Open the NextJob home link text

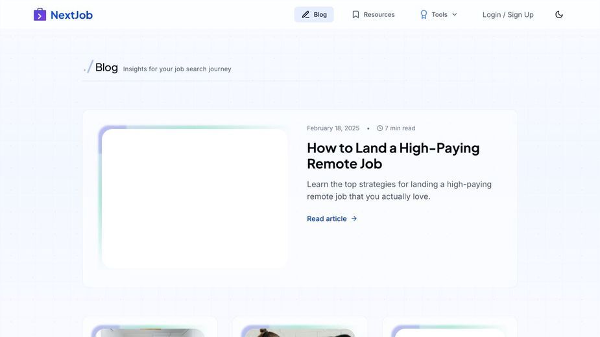click(x=71, y=15)
